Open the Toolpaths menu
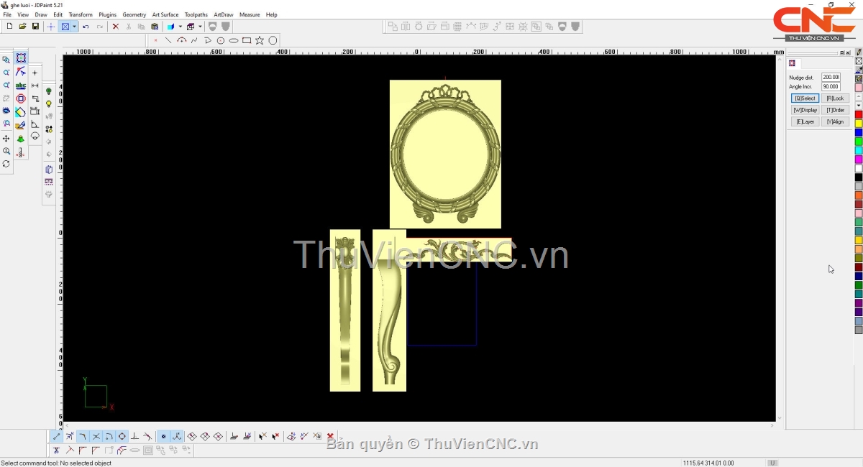863x467 pixels. [196, 14]
